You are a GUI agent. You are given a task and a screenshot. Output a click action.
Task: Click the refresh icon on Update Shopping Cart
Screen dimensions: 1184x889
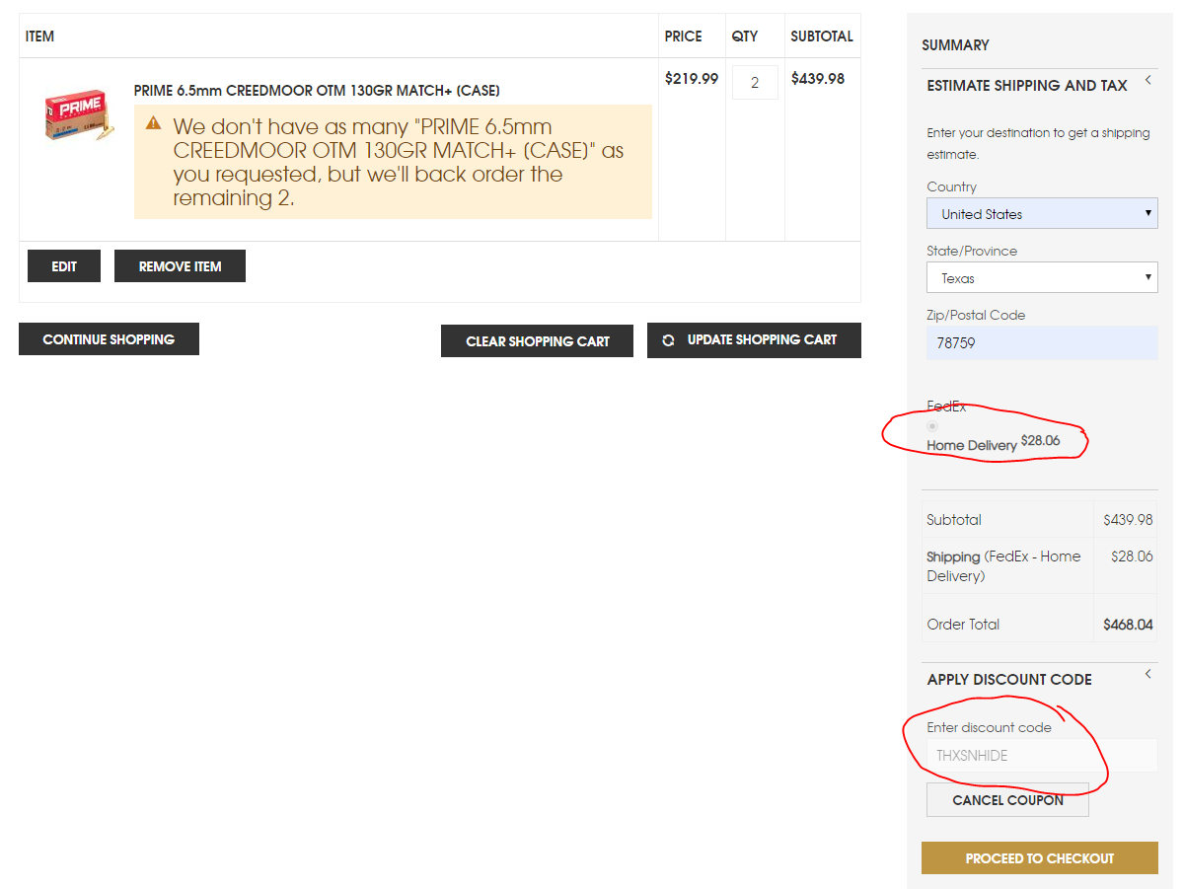click(x=668, y=340)
